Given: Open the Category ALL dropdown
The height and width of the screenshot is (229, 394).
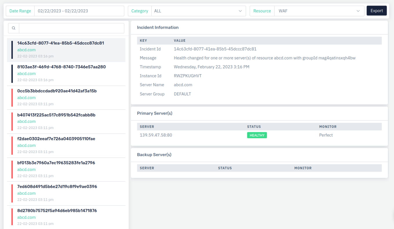Looking at the screenshot, I should click(198, 11).
